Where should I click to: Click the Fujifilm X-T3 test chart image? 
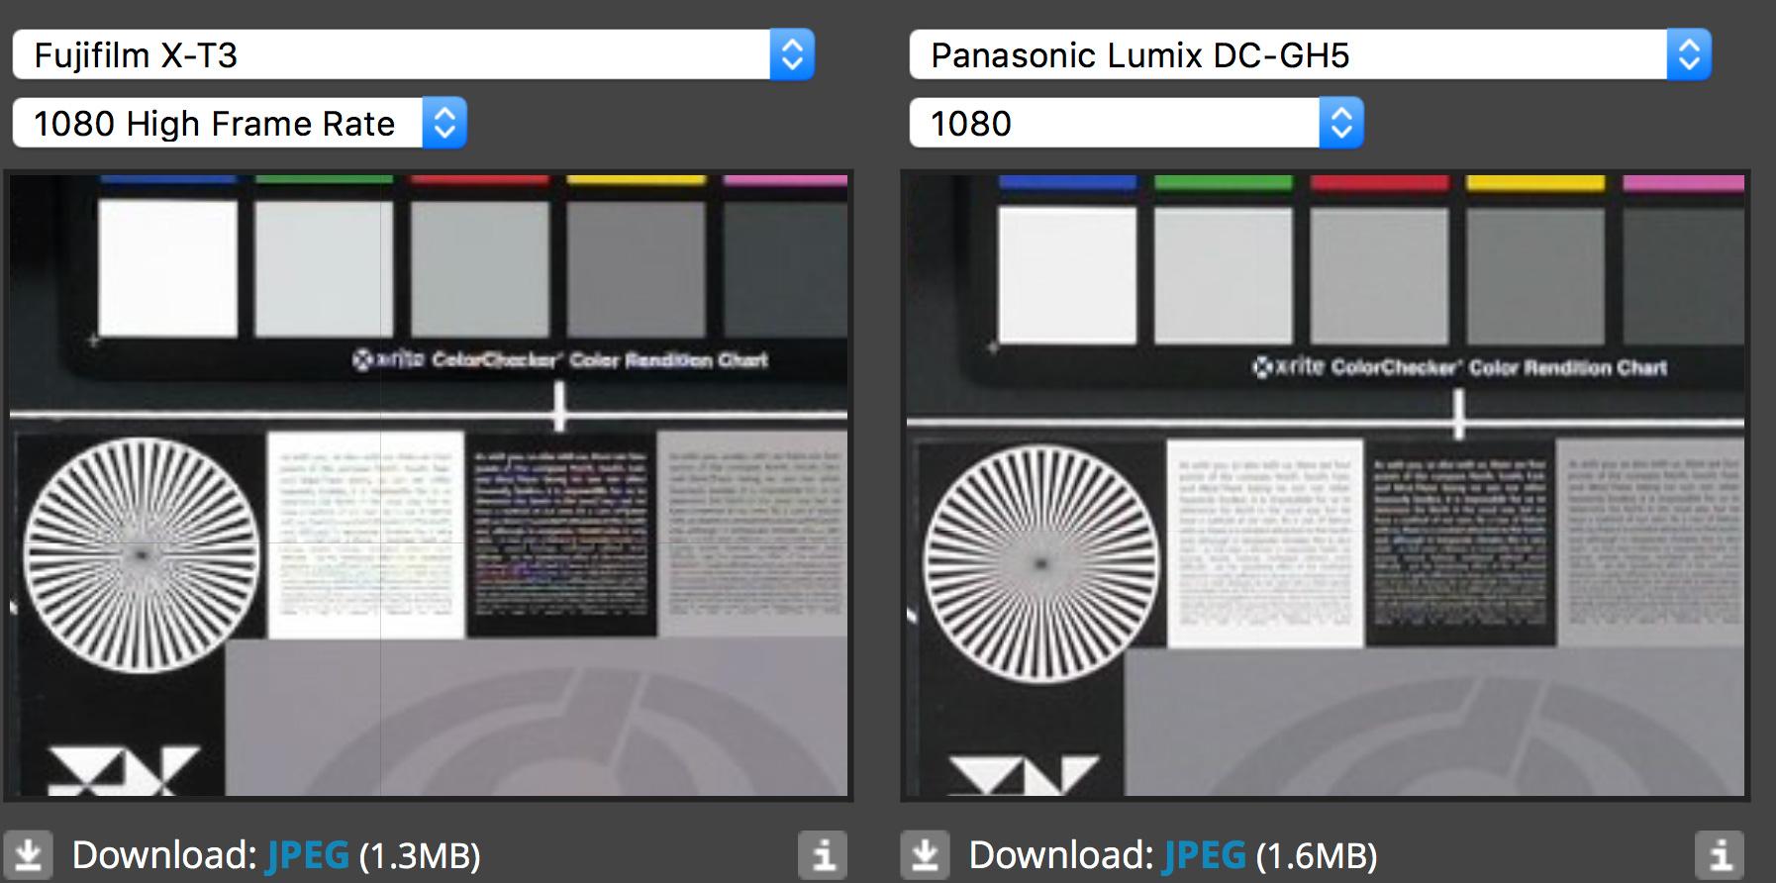(429, 485)
